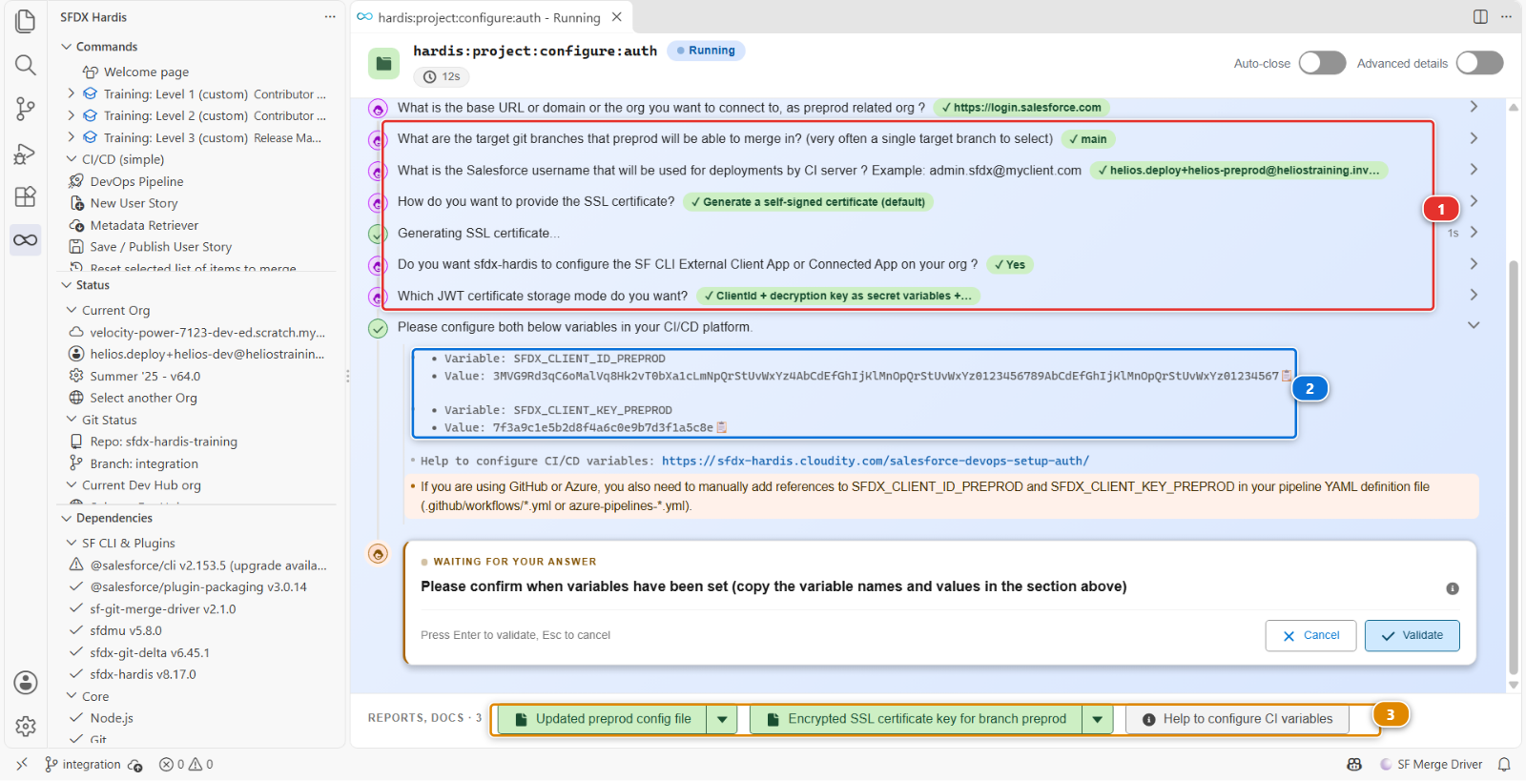Image resolution: width=1526 pixels, height=781 pixels.
Task: Copy the SFDX_CLIENT_KEY_PREPROD value clipboard icon
Action: tap(721, 427)
